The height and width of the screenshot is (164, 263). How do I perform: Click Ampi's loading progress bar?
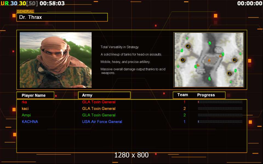pyautogui.click(x=220, y=115)
